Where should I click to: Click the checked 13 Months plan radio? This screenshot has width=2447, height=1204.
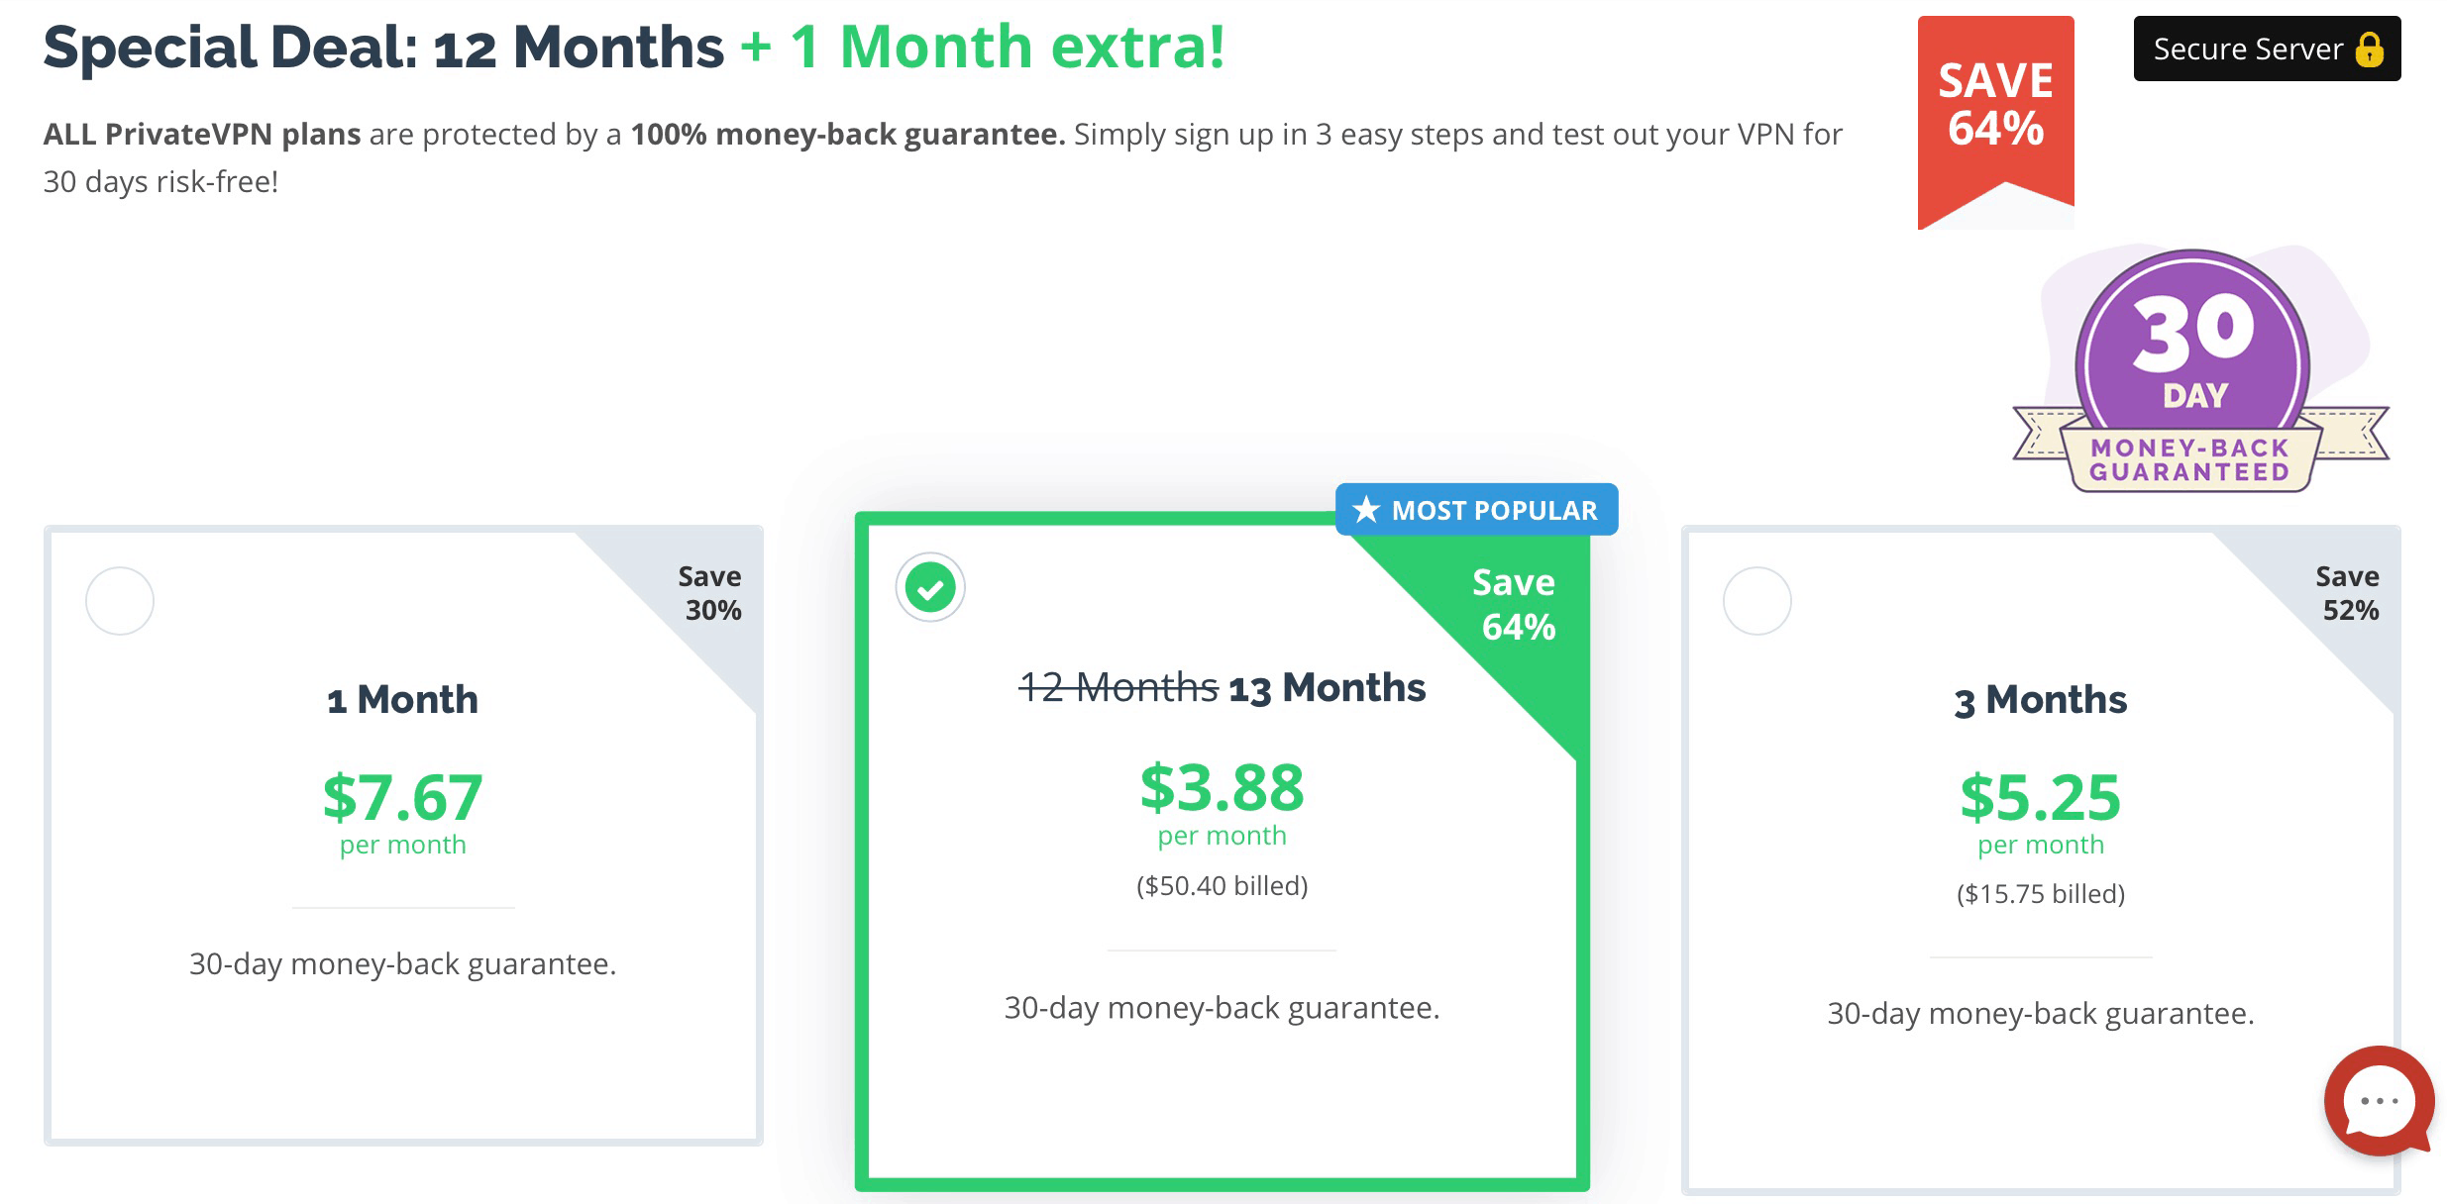point(930,588)
